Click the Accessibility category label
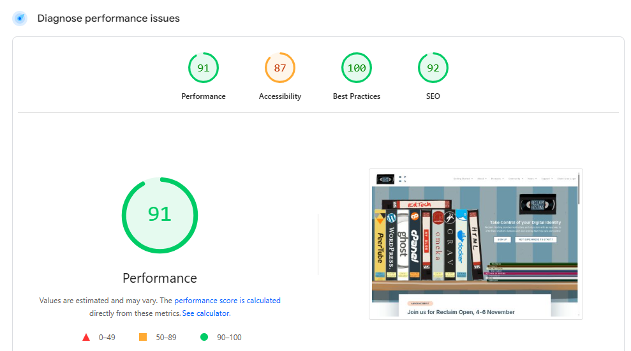 click(280, 96)
